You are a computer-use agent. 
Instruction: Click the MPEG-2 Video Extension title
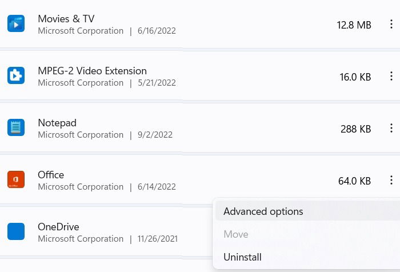pos(92,71)
